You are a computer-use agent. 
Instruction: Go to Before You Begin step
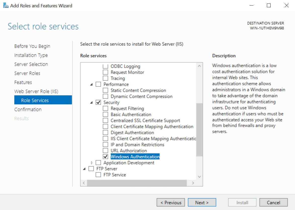[32, 46]
